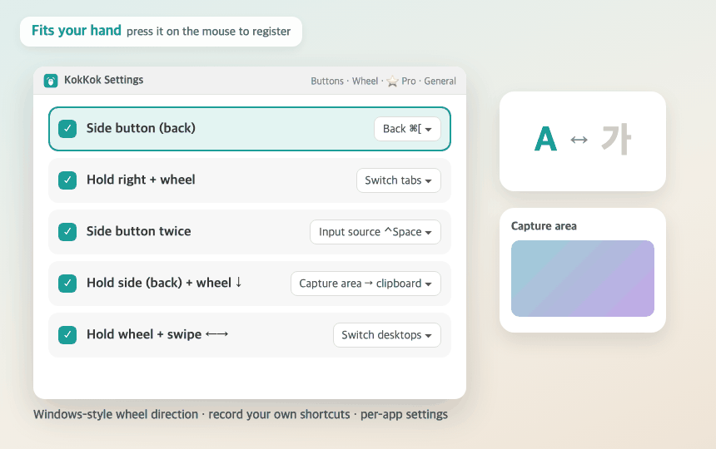Expand the Switch desktops dropdown
Image resolution: width=716 pixels, height=449 pixels.
click(x=387, y=335)
